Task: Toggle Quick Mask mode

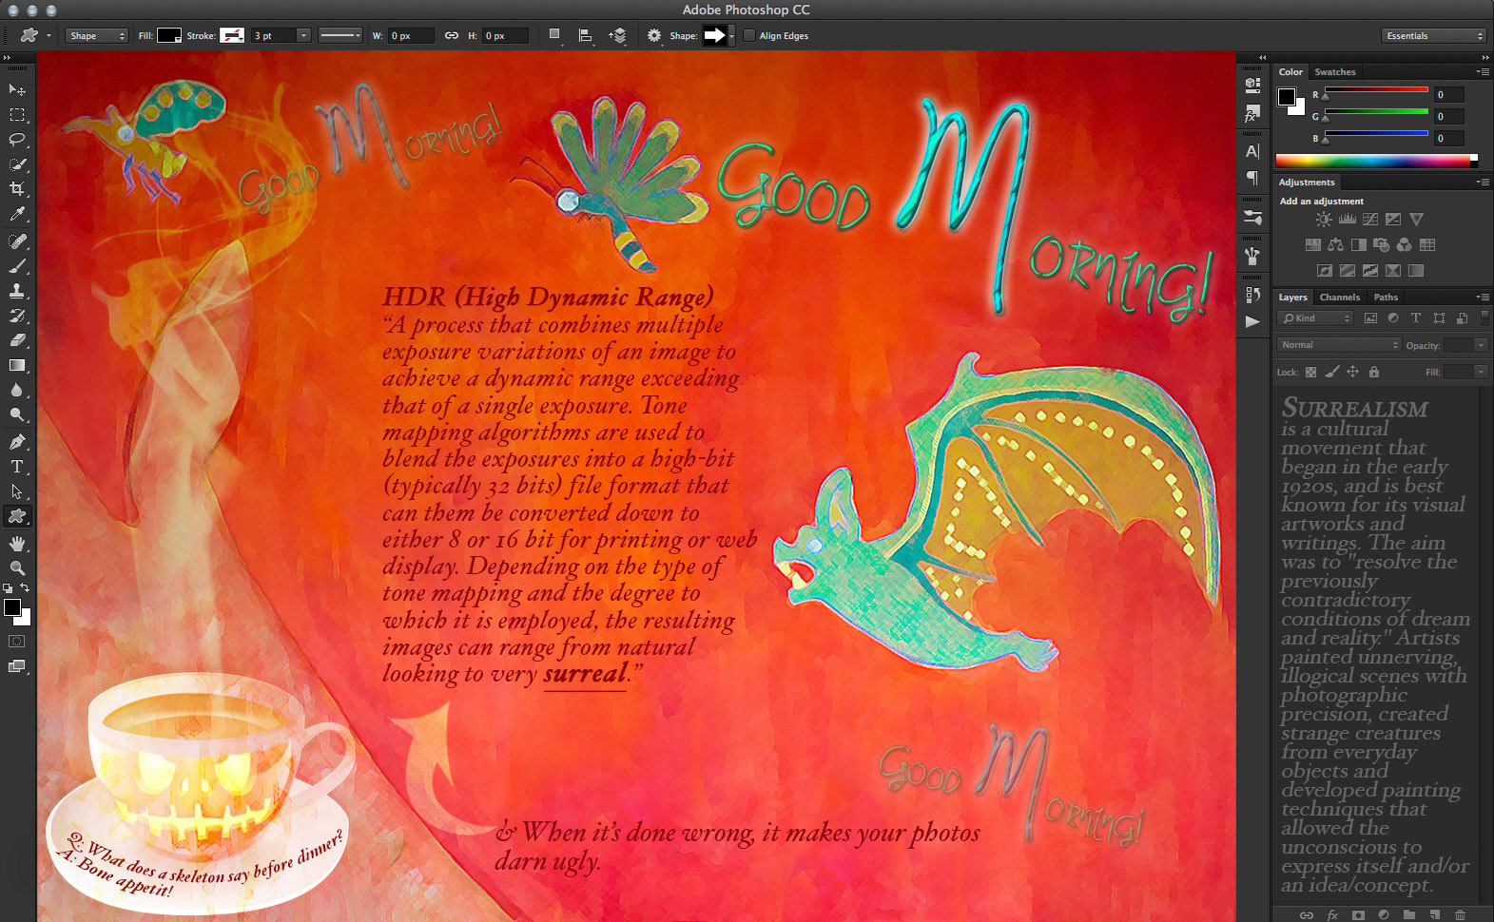Action: tap(17, 642)
